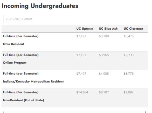This screenshot has width=152, height=113.
Task: Click the $7,497 Uptown metropolitan amount
Action: (x=81, y=74)
